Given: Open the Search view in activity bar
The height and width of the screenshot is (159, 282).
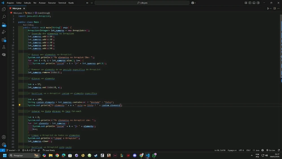Looking at the screenshot, I should (4, 17).
